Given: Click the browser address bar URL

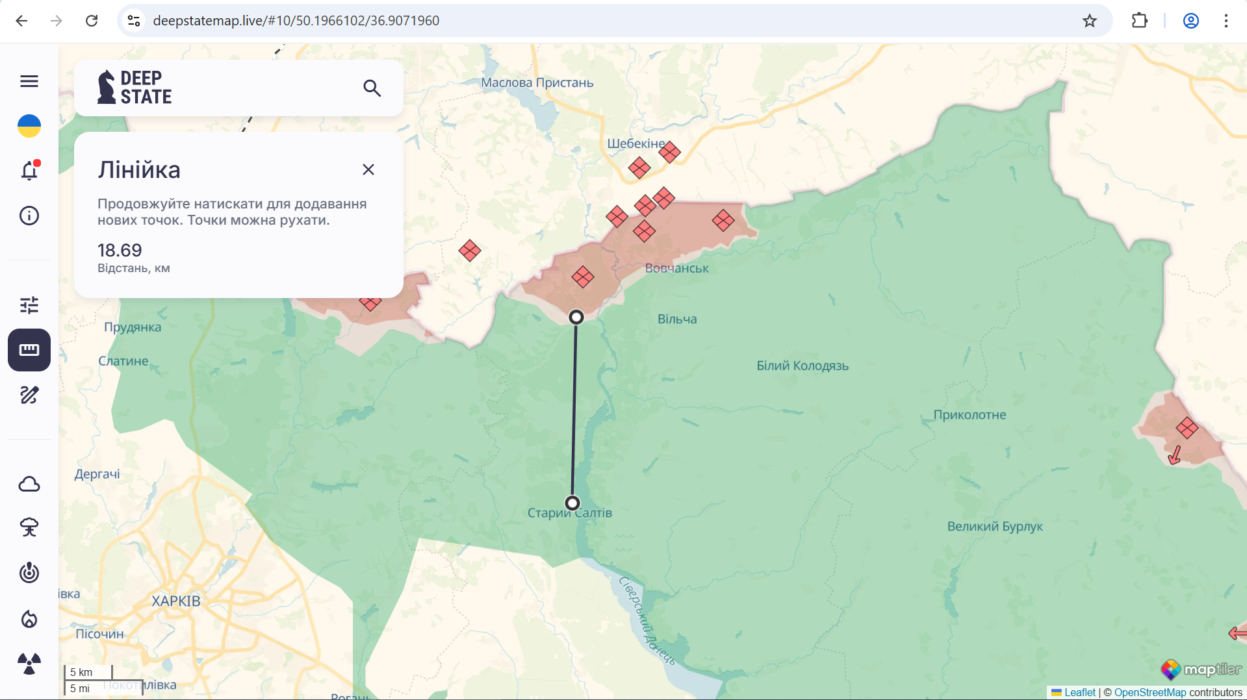Looking at the screenshot, I should (x=296, y=21).
